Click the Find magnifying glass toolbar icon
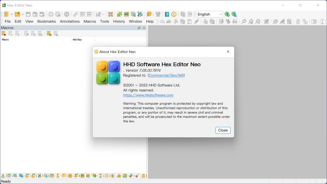The image size is (327, 184). pos(244,21)
